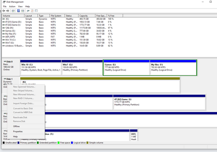Select the 4T [02] Game (I:) partition block

coord(159,103)
